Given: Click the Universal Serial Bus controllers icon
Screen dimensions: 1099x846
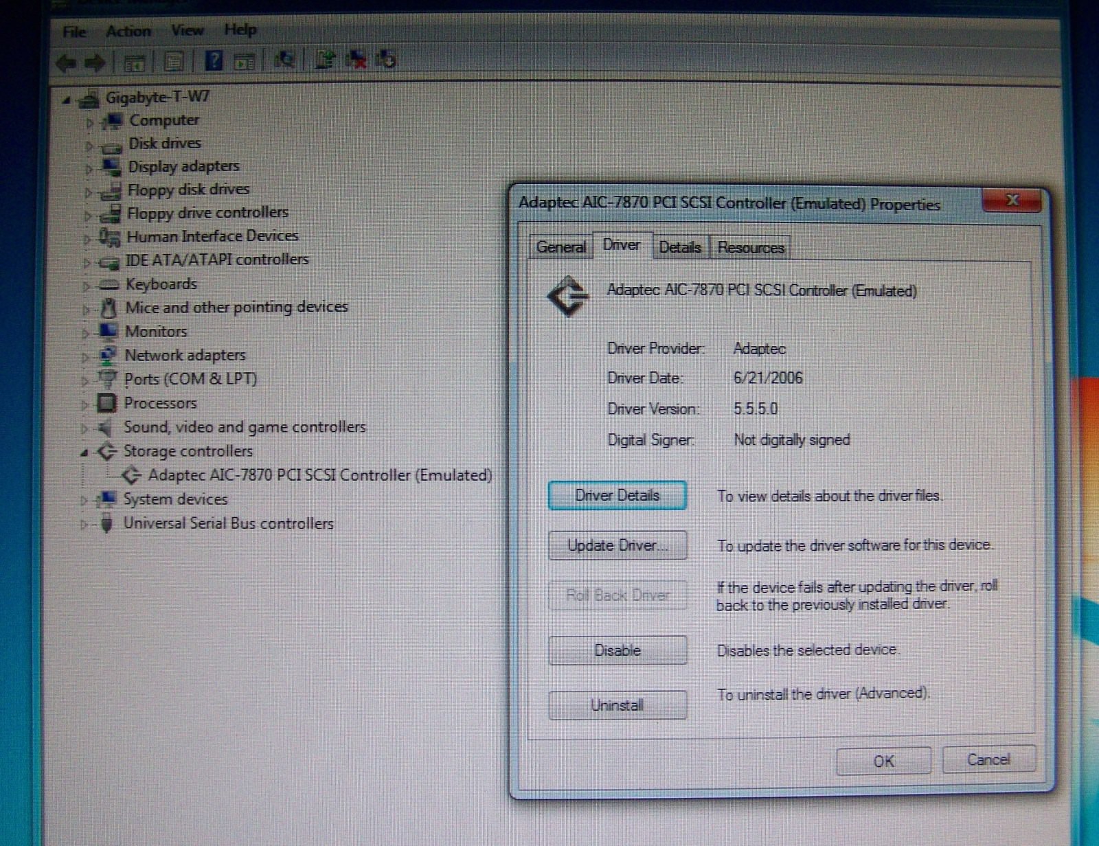Looking at the screenshot, I should point(106,523).
